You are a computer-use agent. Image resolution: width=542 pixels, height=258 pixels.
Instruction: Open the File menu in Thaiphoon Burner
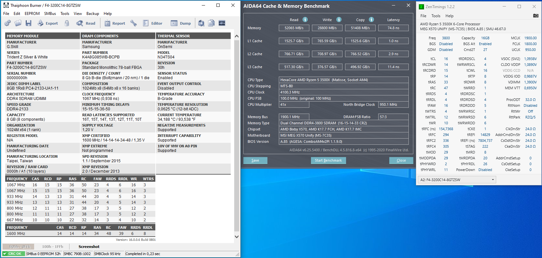tap(6, 14)
